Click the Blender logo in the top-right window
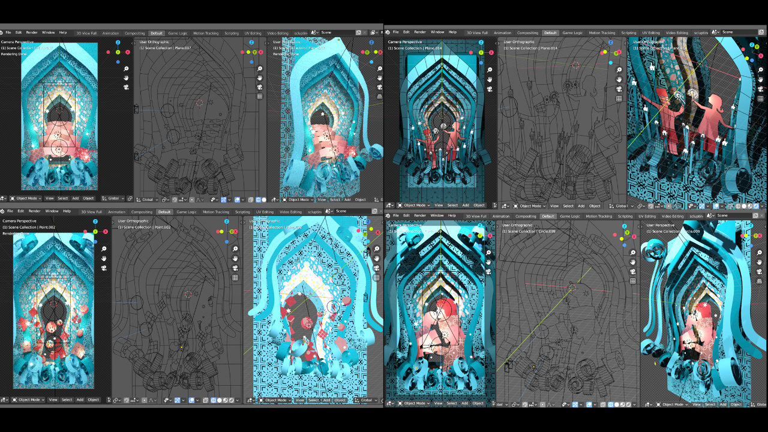768x432 pixels. coord(388,32)
